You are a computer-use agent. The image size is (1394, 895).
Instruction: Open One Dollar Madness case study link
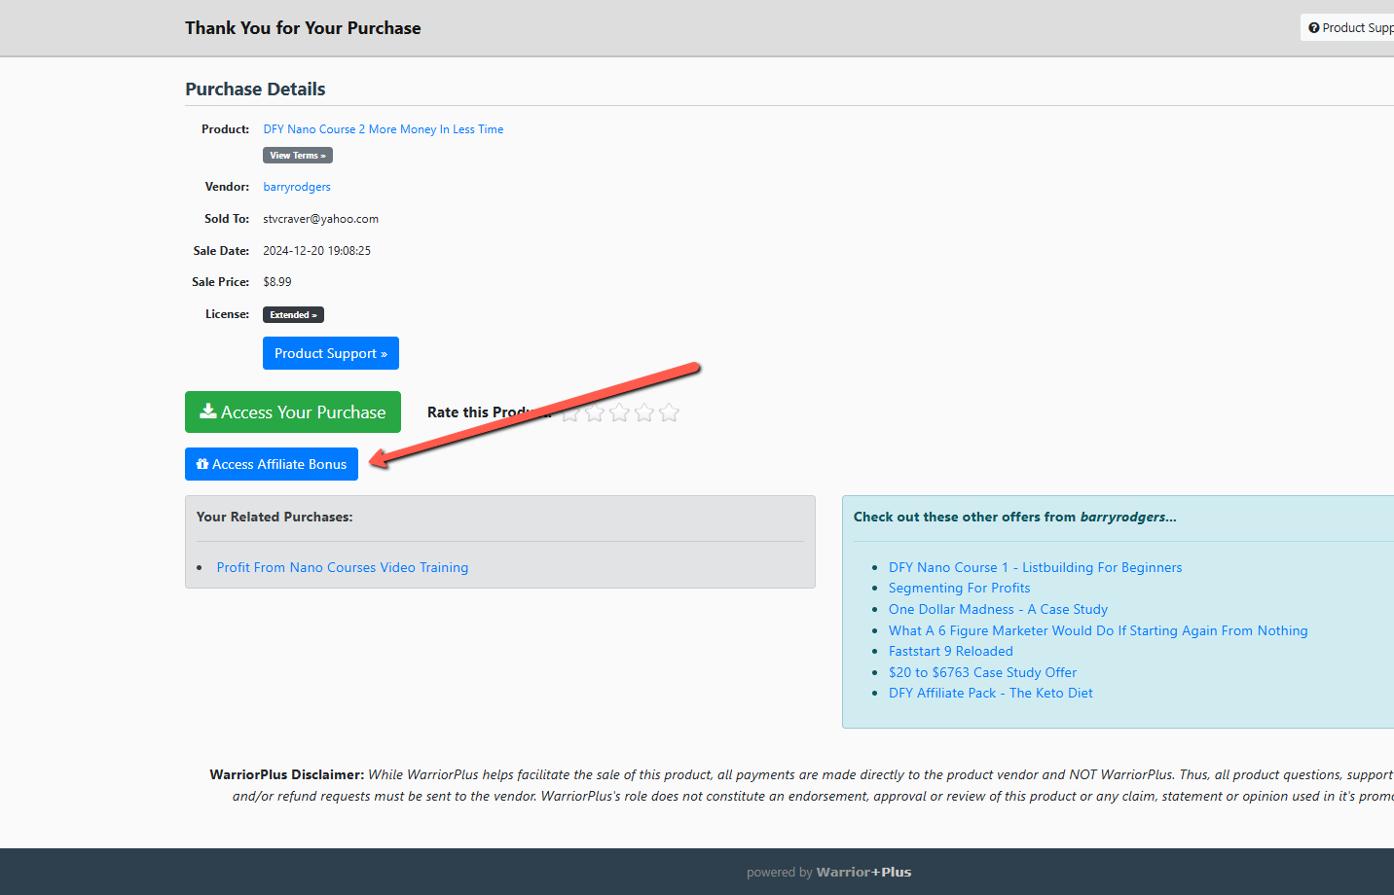click(x=998, y=610)
